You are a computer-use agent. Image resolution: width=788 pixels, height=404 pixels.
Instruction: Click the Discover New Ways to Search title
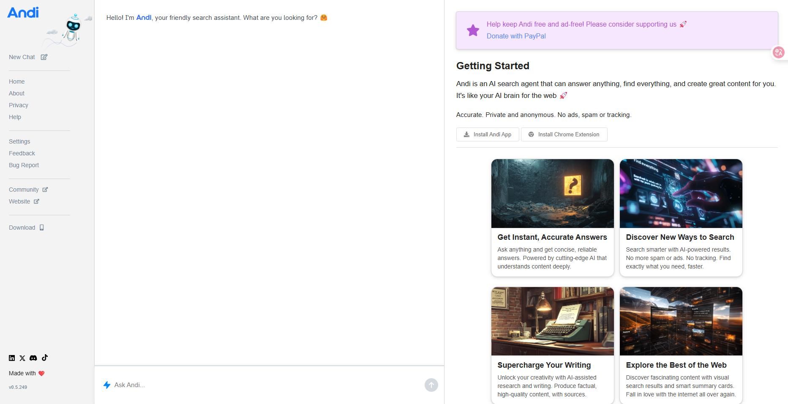coord(680,237)
